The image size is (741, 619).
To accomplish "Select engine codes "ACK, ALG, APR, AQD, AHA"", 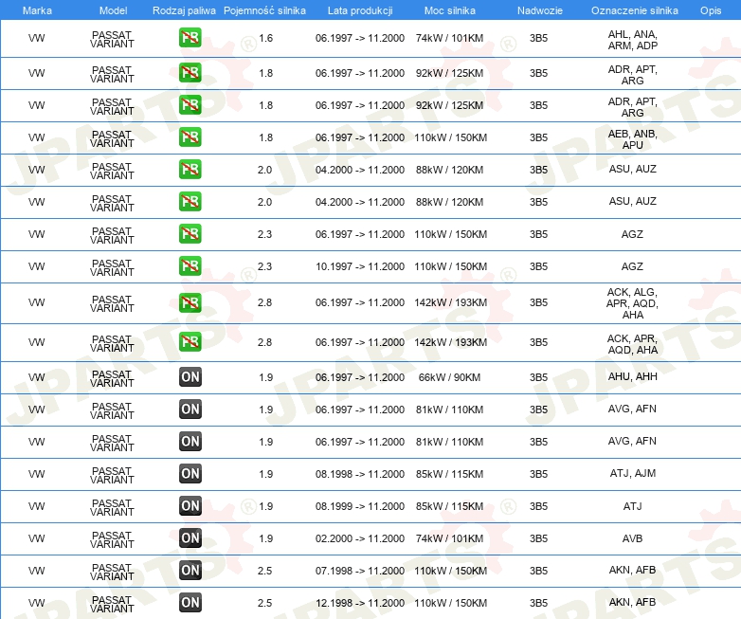I will (x=632, y=303).
